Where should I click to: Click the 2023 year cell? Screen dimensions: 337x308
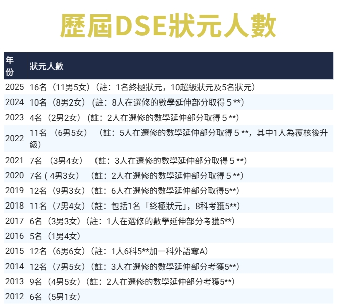click(x=16, y=118)
